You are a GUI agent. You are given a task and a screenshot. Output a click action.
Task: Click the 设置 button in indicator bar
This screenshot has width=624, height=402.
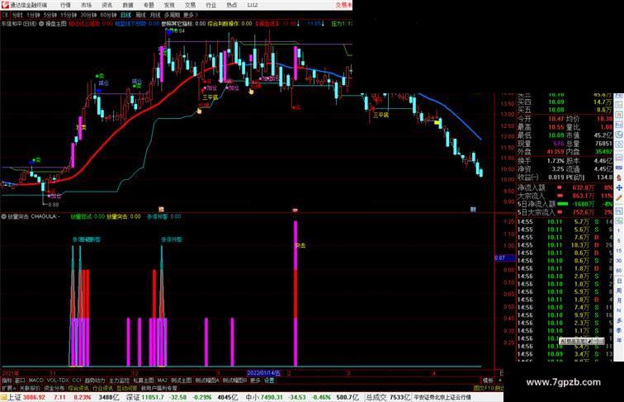[269, 381]
